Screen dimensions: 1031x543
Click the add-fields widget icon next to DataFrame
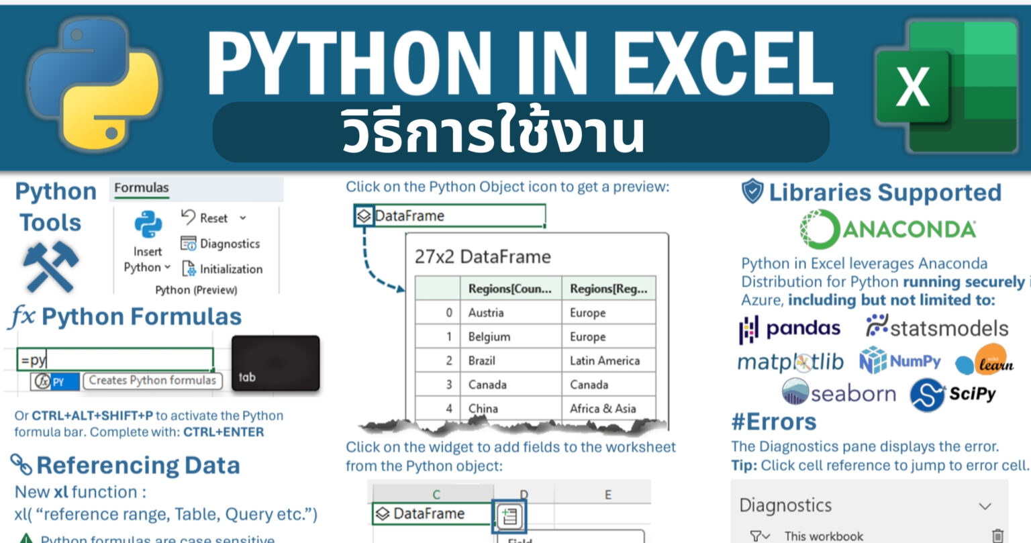[509, 516]
